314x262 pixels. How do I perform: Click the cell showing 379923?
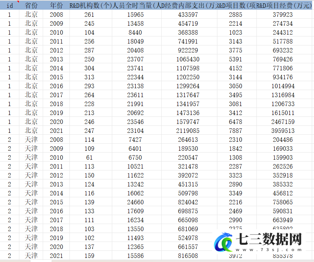click(x=284, y=15)
